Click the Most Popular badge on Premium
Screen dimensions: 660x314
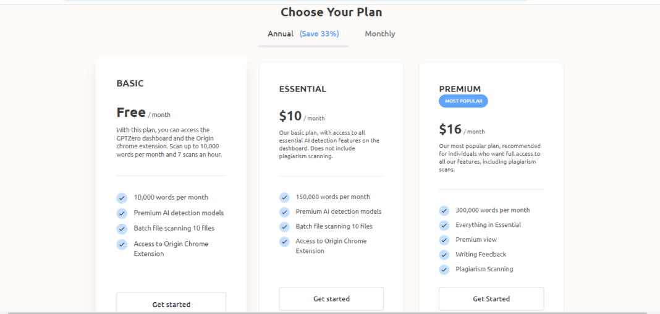coord(463,101)
